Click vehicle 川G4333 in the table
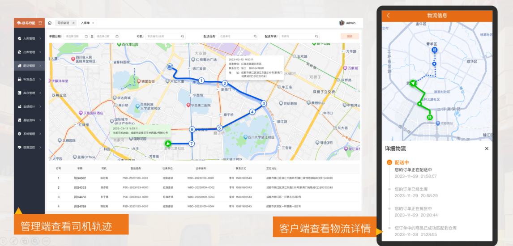This screenshot has width=513, height=246. coord(80,187)
